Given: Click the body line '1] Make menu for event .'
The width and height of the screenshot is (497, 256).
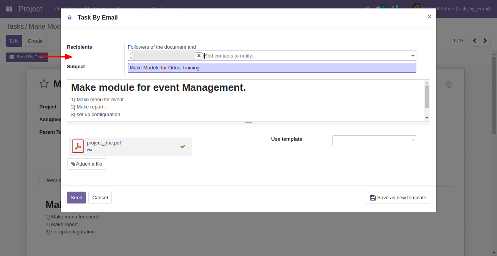Looking at the screenshot, I should (x=99, y=100).
